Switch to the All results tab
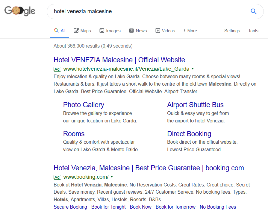 [59, 31]
